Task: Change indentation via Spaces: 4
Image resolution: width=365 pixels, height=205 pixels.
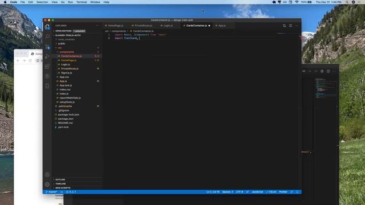Action: pos(228,192)
